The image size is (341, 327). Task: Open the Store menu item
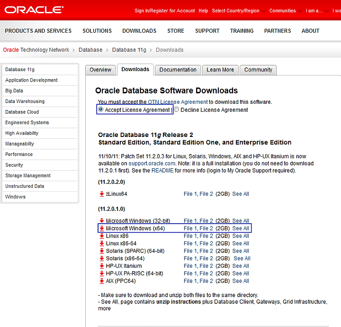176,31
